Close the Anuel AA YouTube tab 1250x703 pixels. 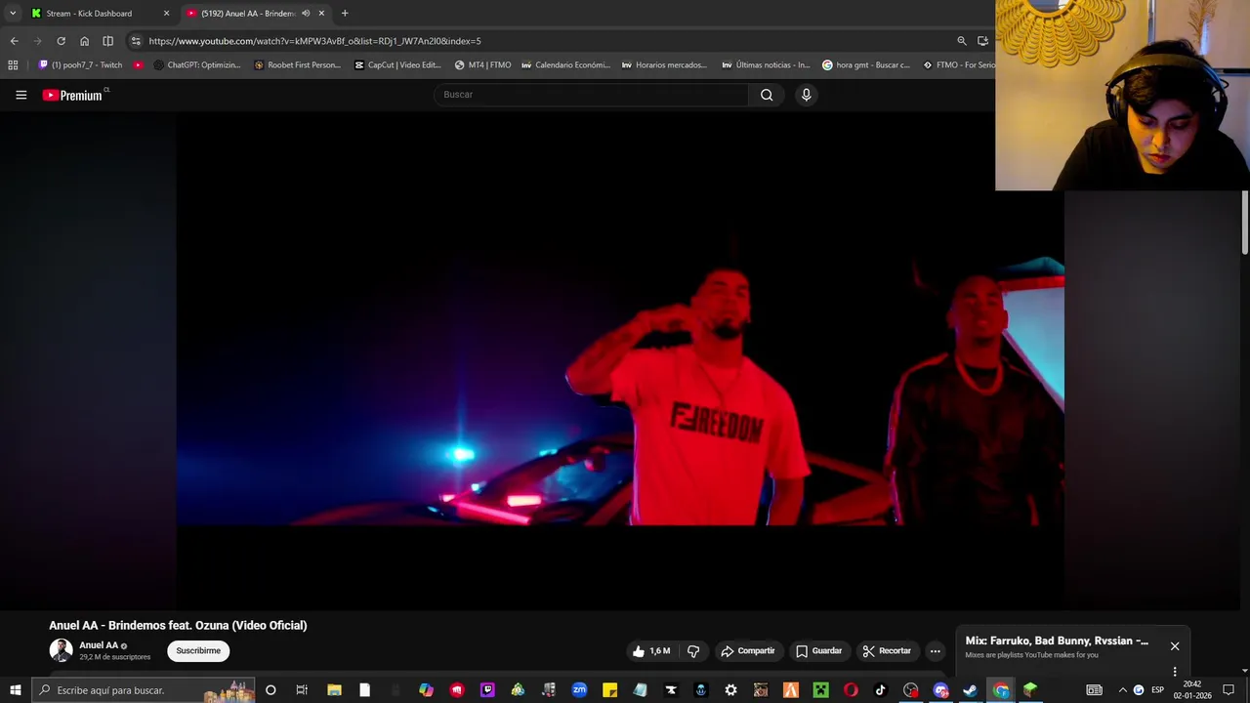point(321,14)
